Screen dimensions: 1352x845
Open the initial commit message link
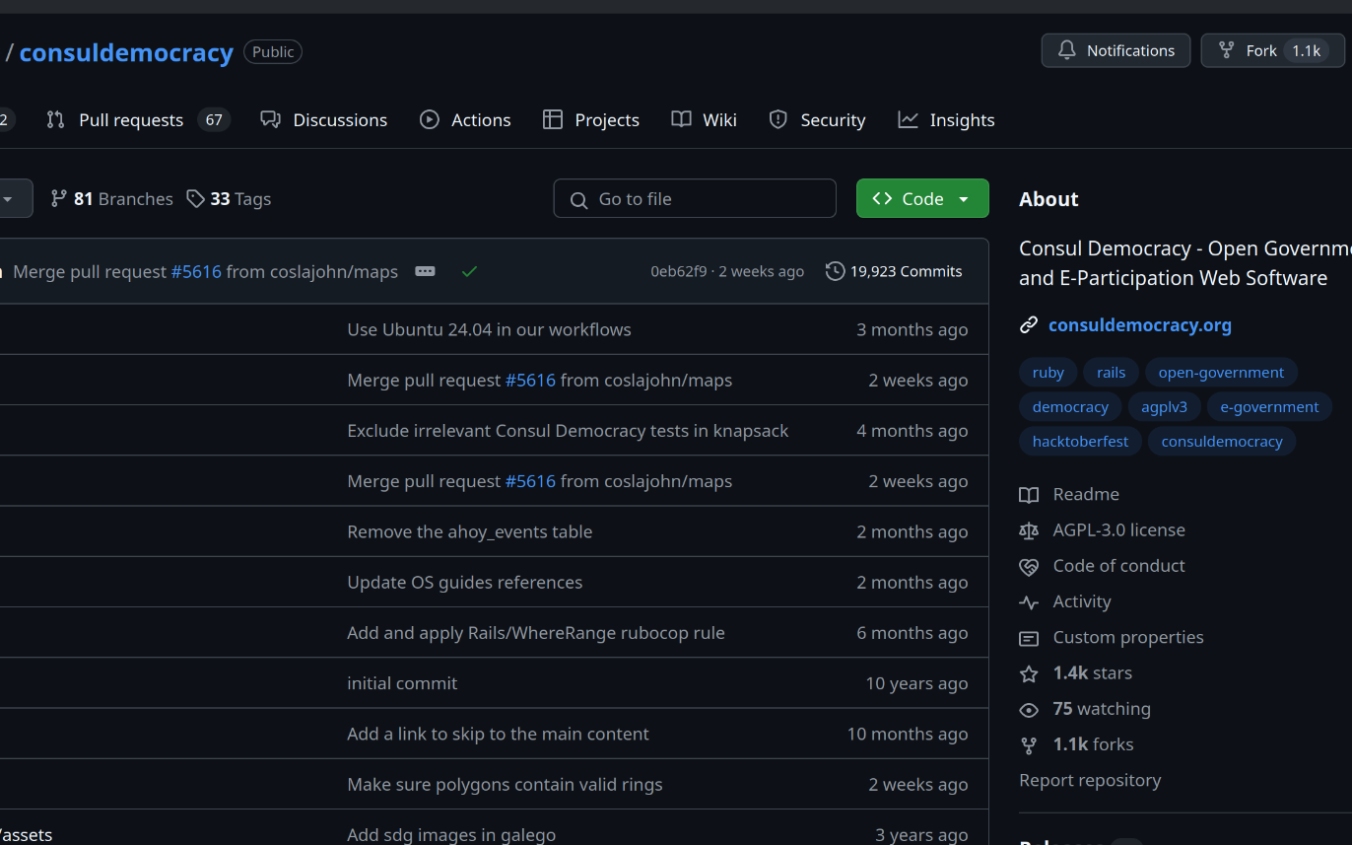[402, 683]
